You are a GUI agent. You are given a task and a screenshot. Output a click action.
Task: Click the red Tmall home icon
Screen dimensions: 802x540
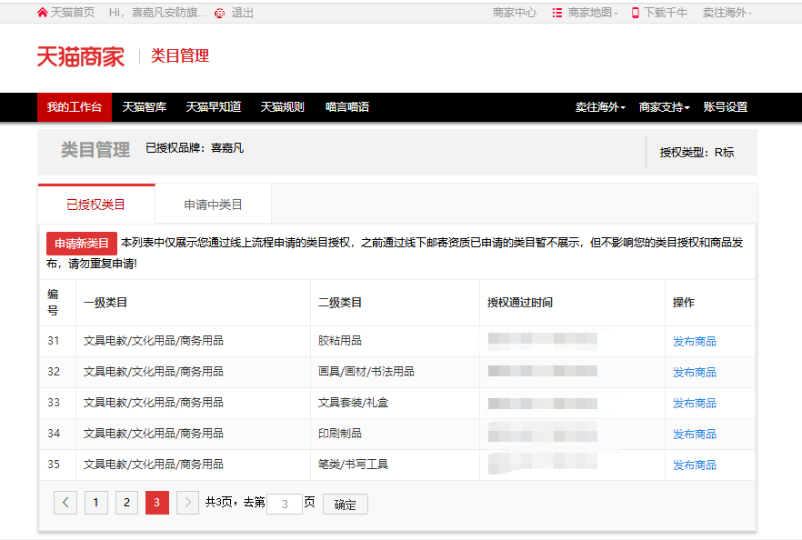pos(43,13)
